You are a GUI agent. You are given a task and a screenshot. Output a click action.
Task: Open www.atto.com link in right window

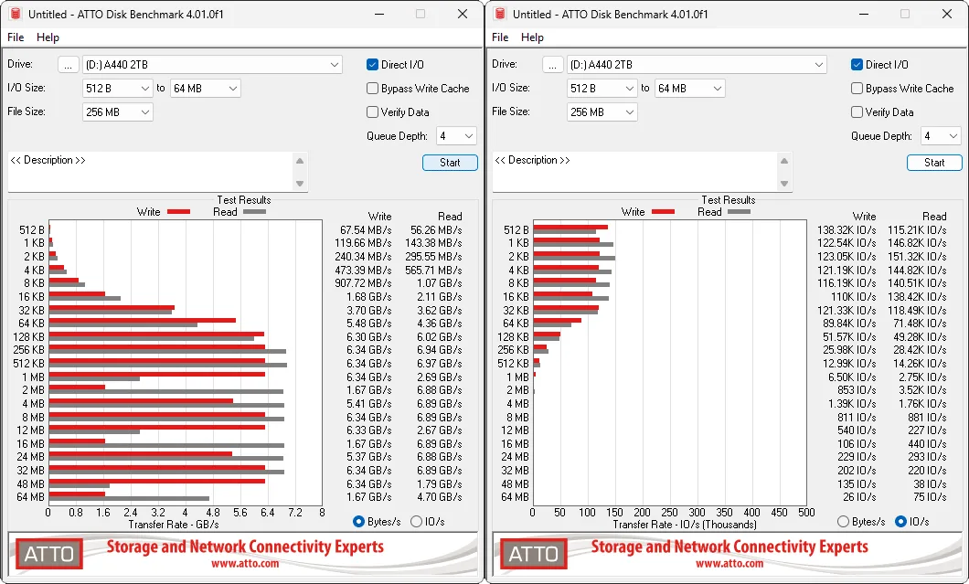tap(729, 564)
